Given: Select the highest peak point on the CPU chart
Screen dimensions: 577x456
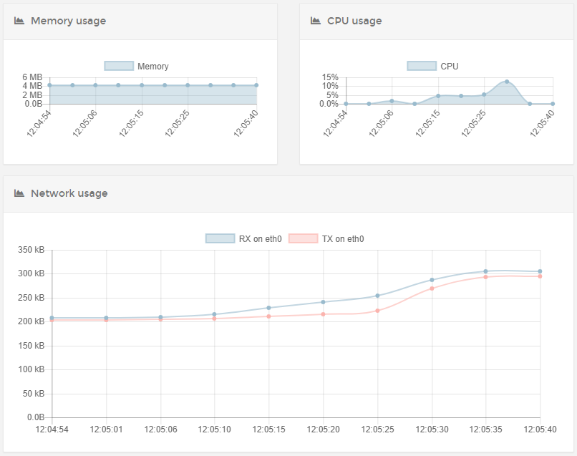Looking at the screenshot, I should point(507,82).
